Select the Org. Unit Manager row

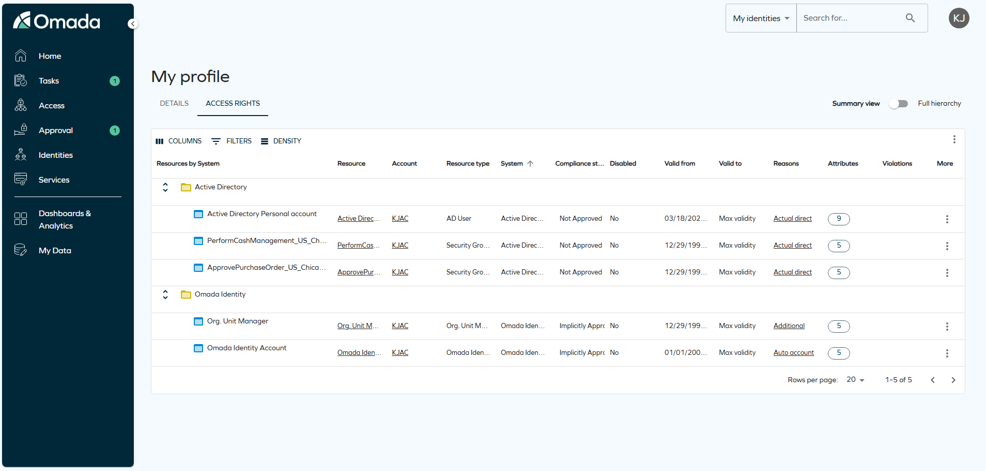point(558,326)
